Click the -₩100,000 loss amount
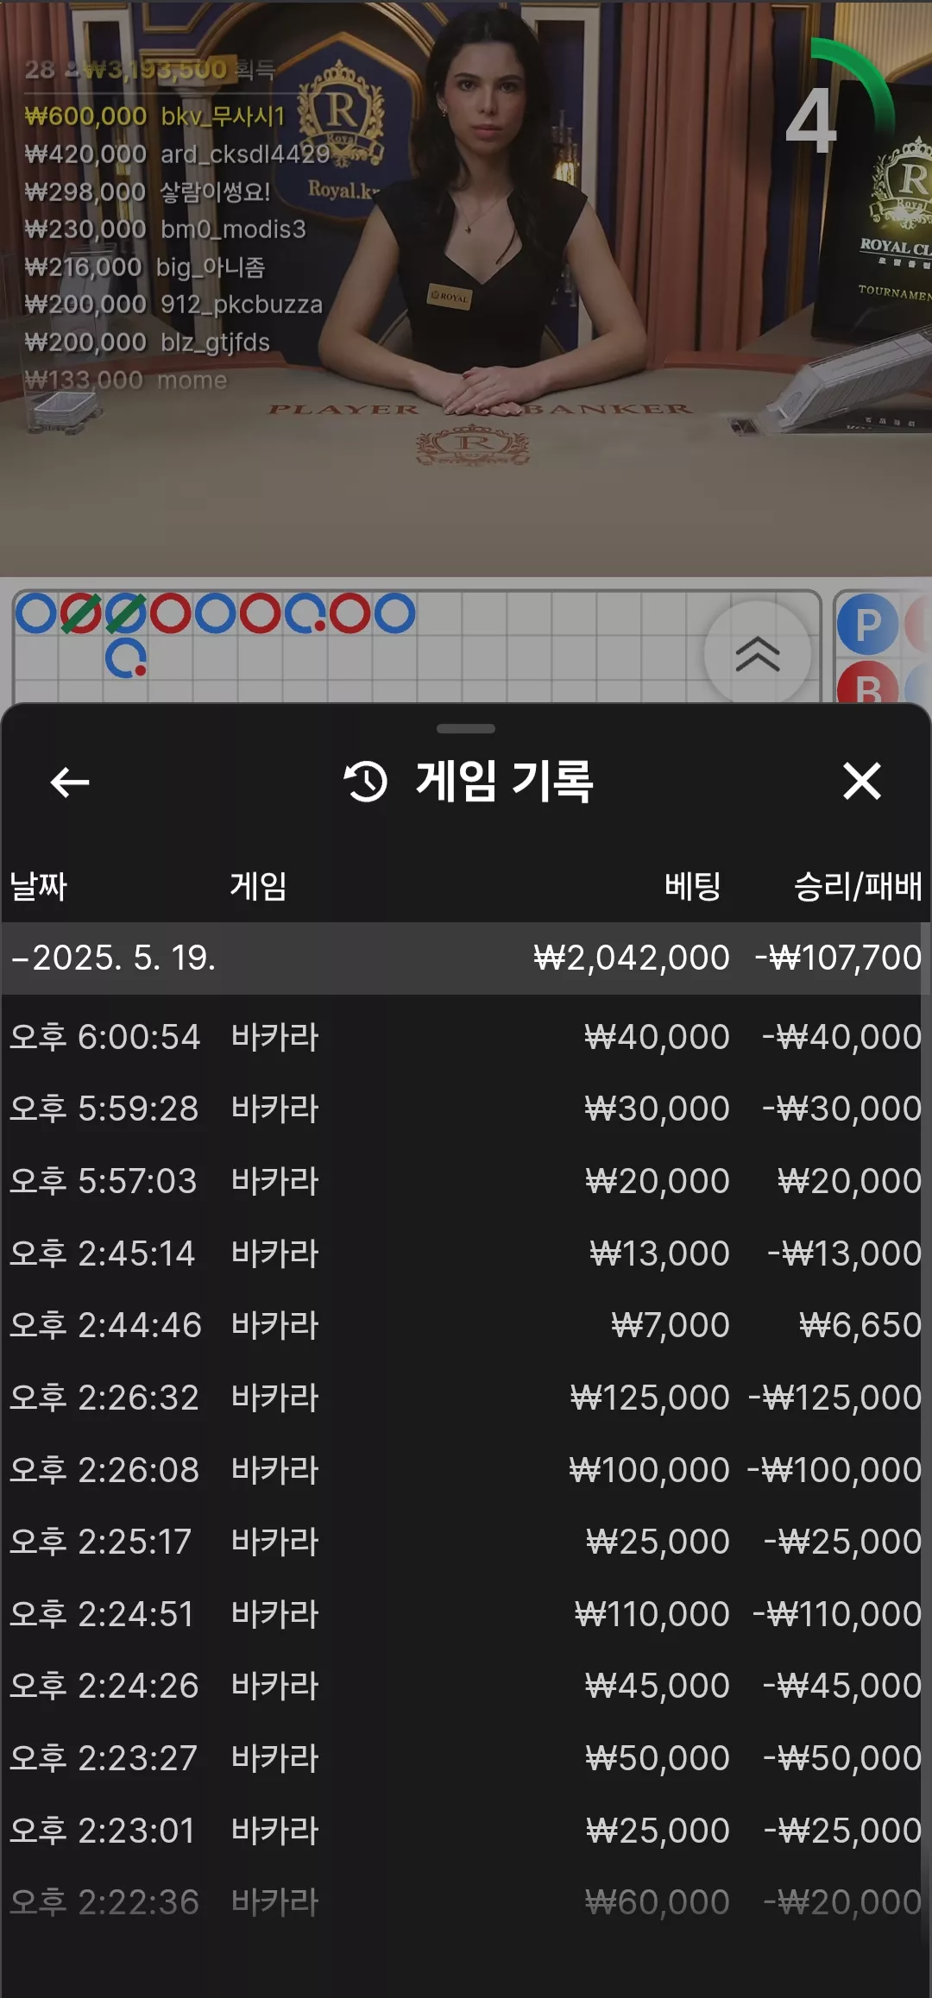This screenshot has height=1998, width=932. (834, 1470)
